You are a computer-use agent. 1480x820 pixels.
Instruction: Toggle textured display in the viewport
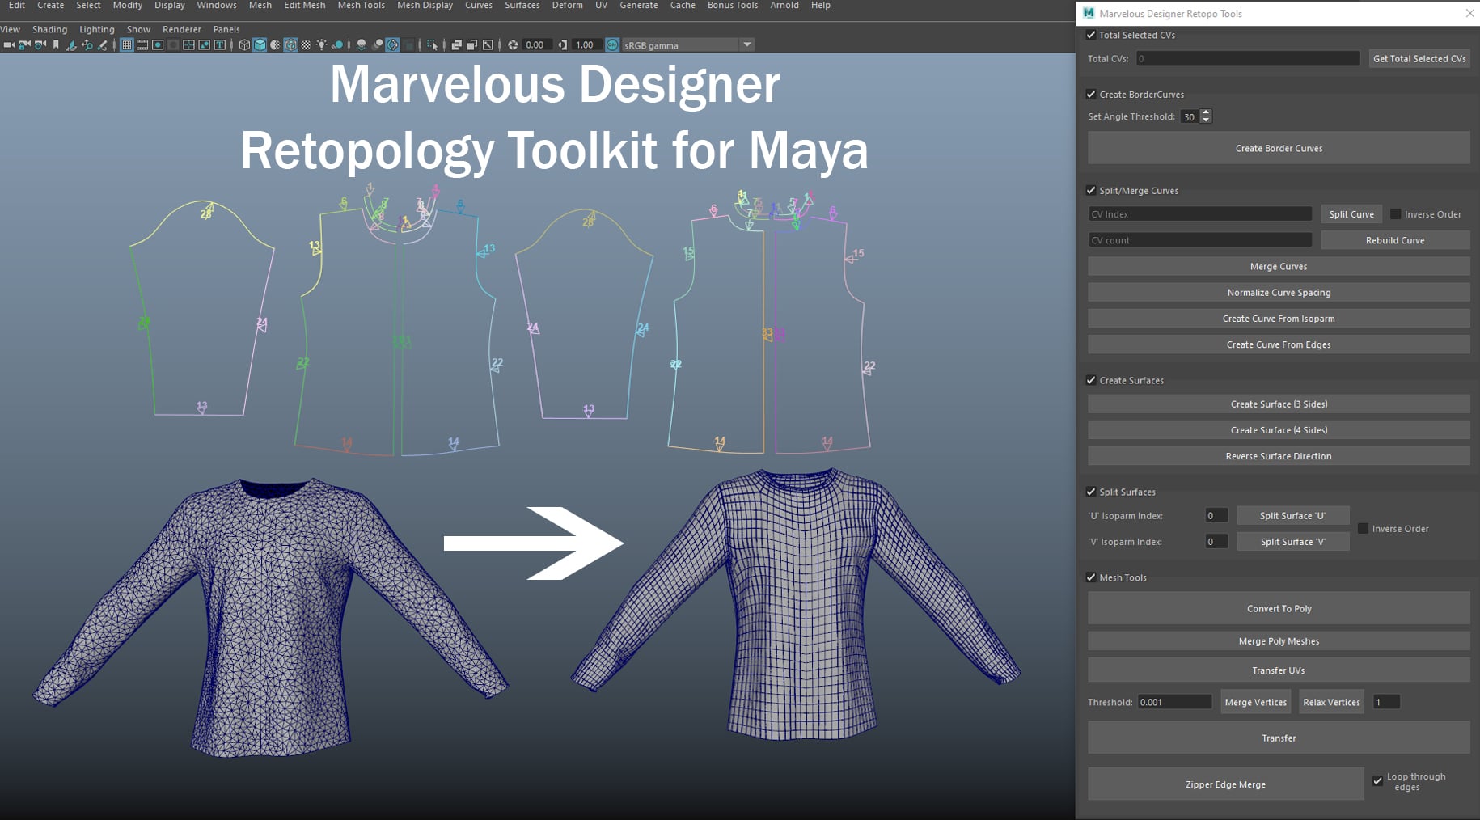[290, 44]
